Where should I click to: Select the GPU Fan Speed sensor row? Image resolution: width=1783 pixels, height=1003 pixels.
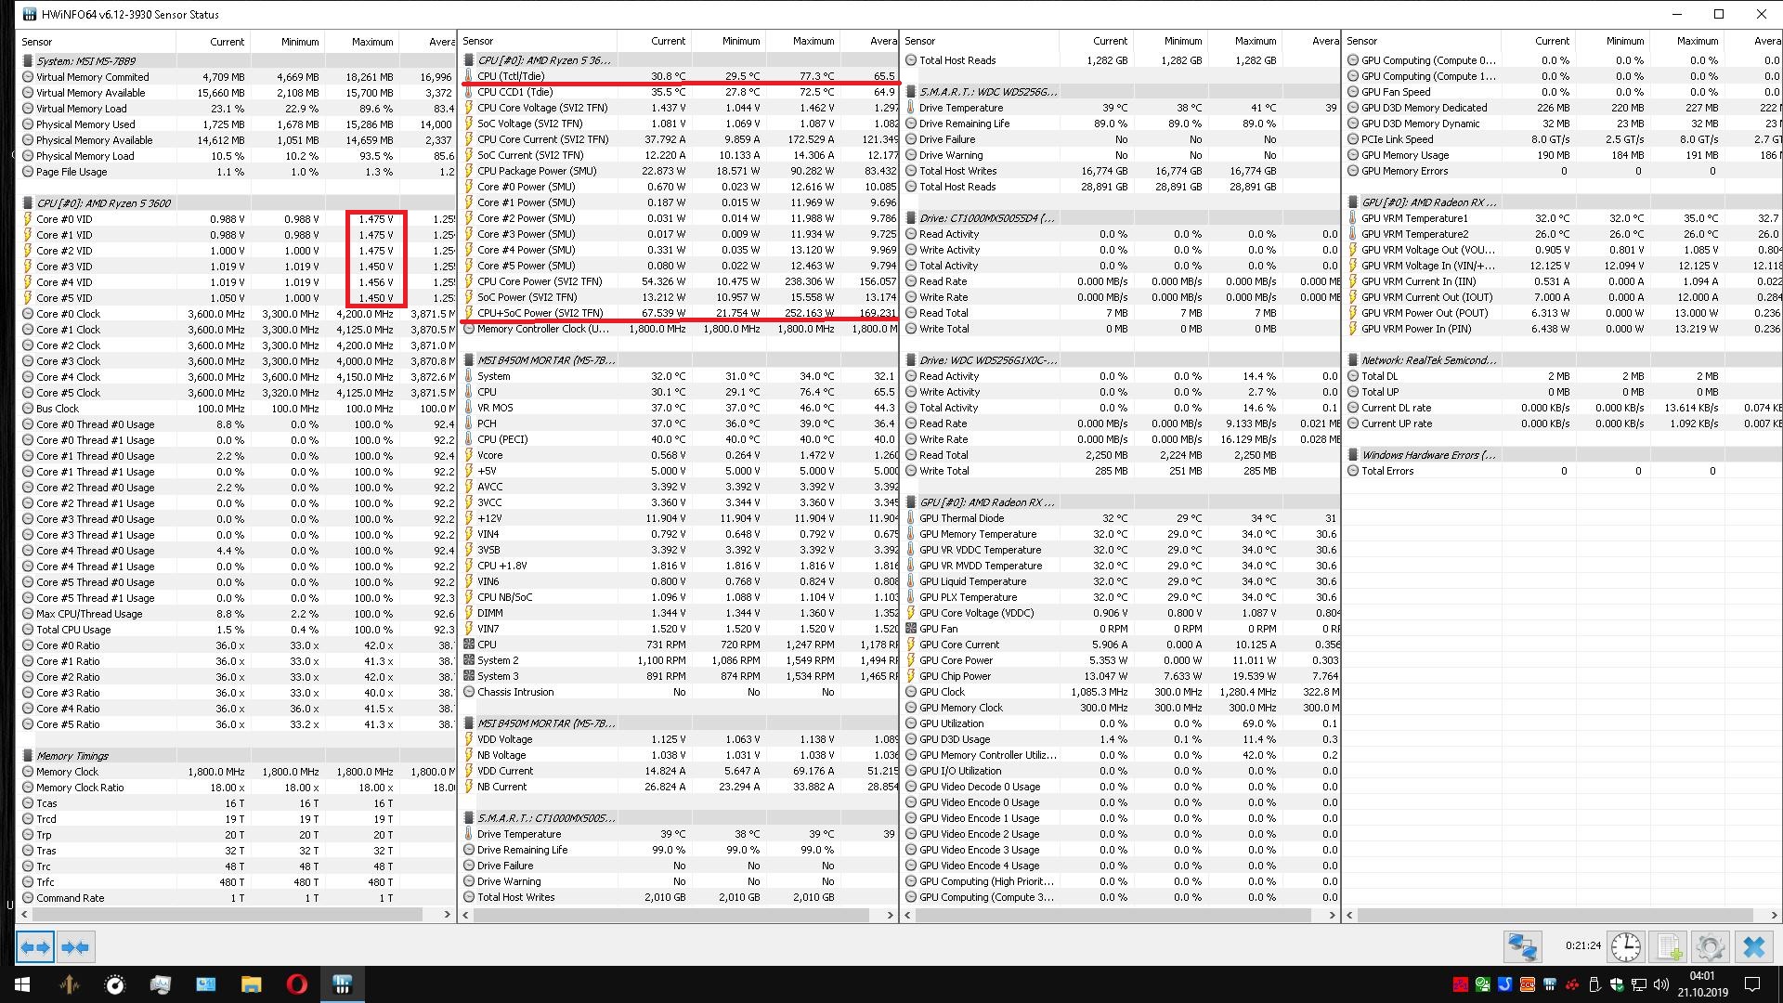[x=1396, y=92]
